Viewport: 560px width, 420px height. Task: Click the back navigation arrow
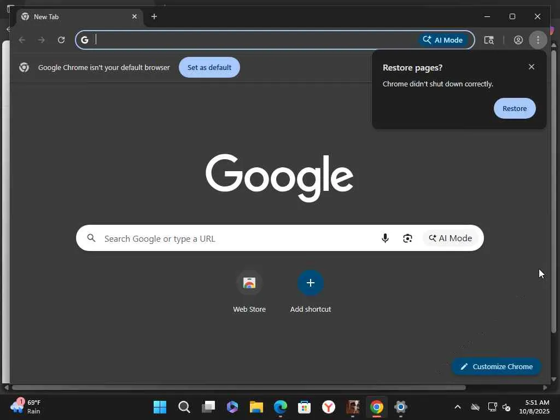(x=22, y=40)
